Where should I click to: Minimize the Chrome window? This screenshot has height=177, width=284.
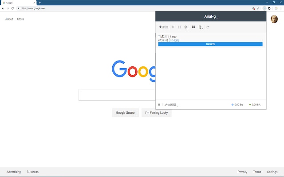(267, 2)
